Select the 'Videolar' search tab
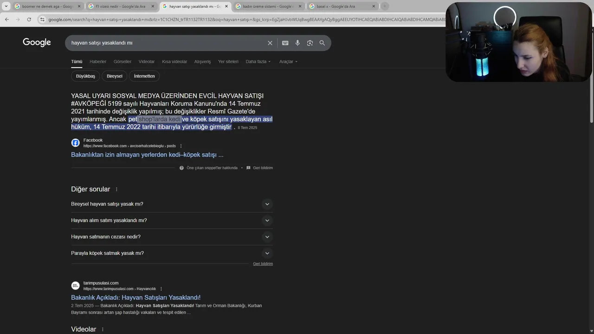The width and height of the screenshot is (594, 334). tap(147, 62)
